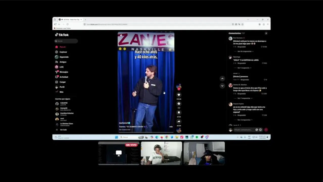Click the post comment button
323x182 pixels.
point(266,130)
